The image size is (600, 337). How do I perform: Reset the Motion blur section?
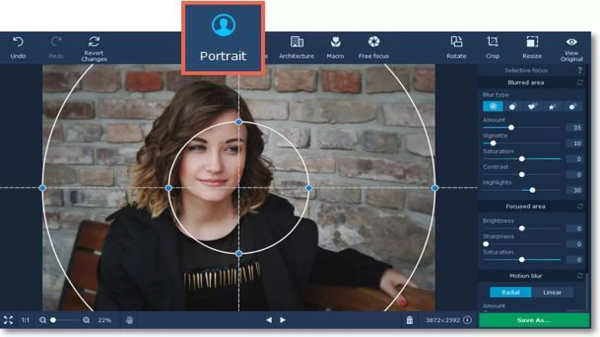pyautogui.click(x=580, y=276)
